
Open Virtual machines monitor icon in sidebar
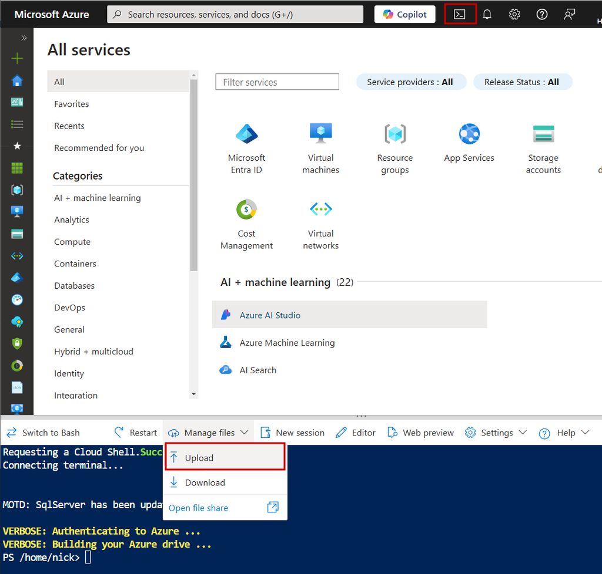click(17, 211)
